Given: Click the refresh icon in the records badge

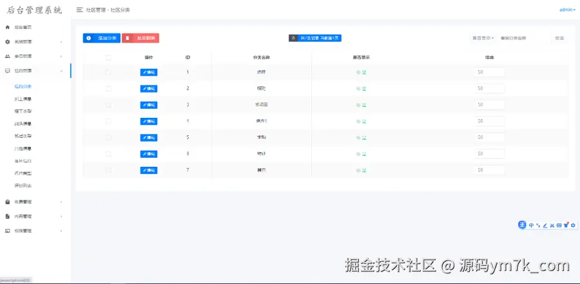Looking at the screenshot, I should click(293, 38).
